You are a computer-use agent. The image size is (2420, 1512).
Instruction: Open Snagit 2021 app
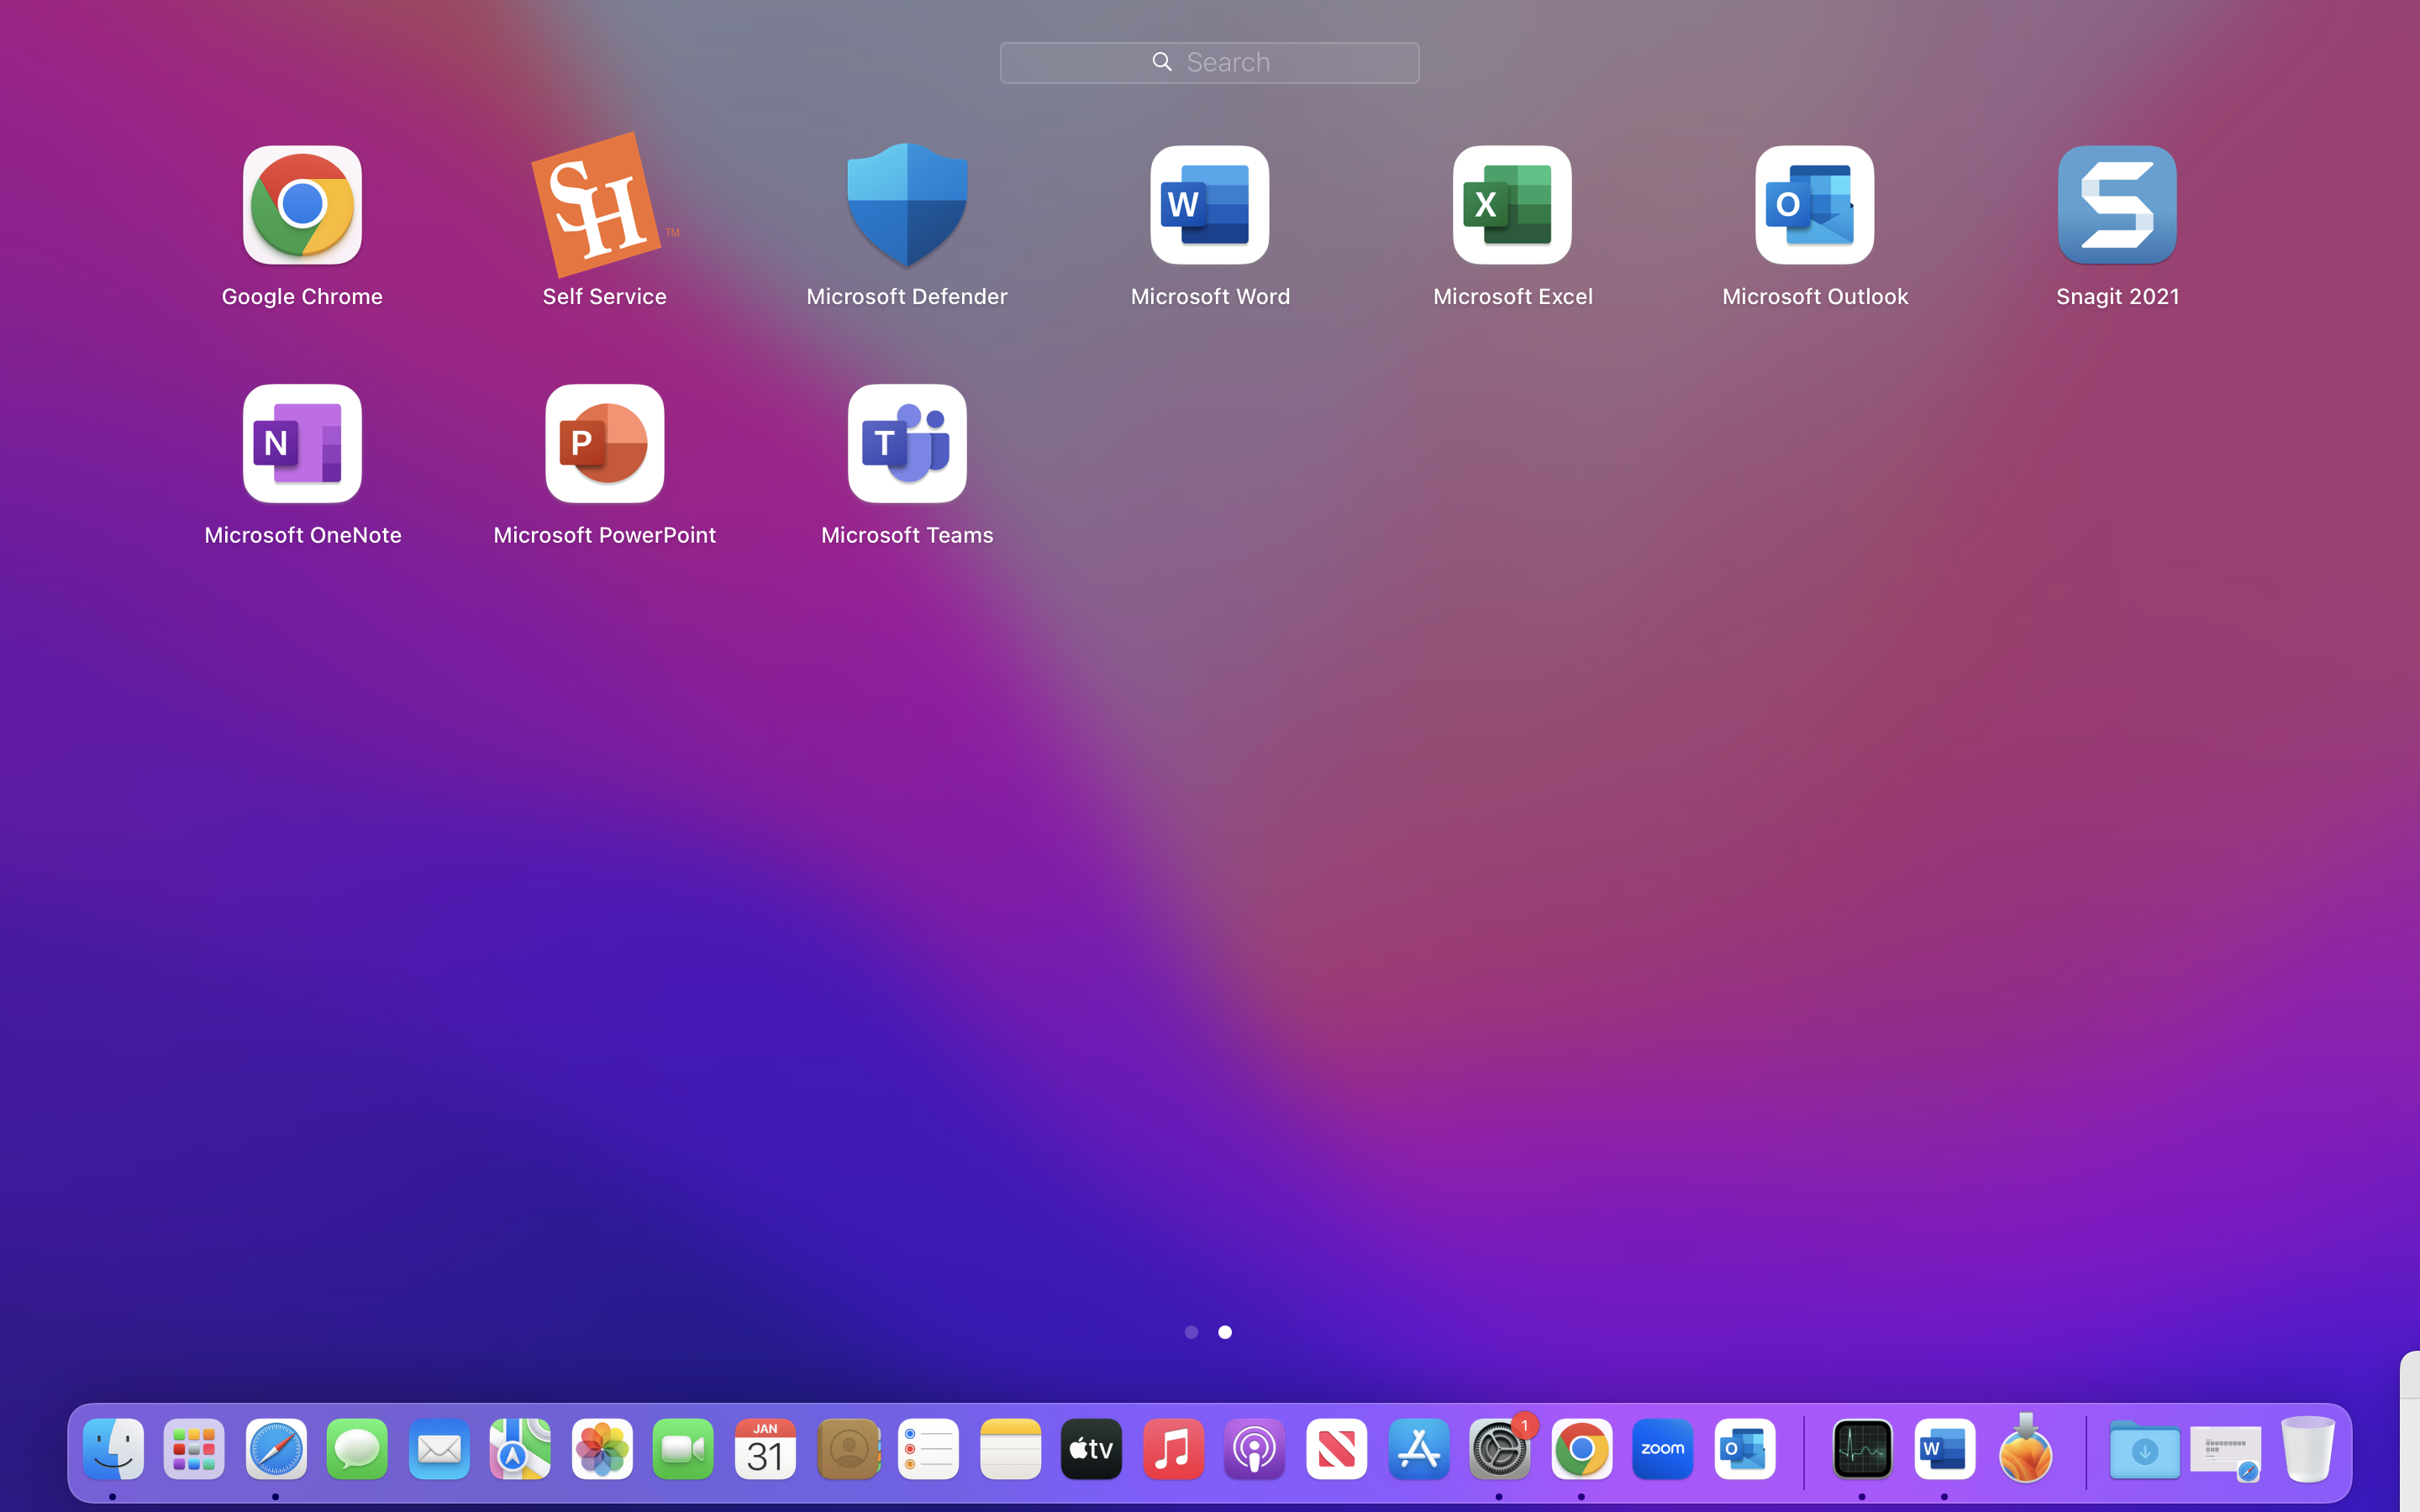2117,206
